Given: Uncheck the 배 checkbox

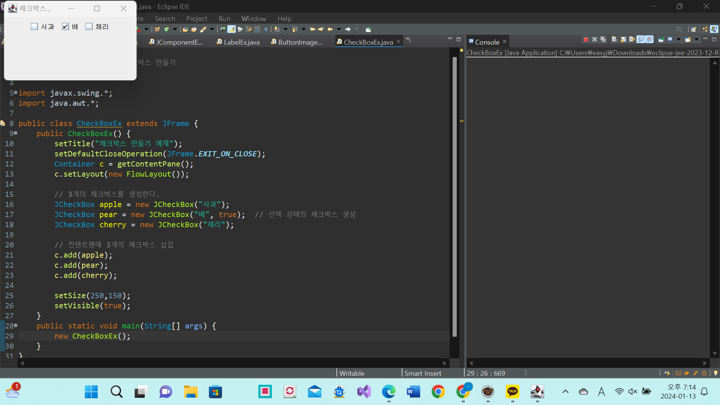Looking at the screenshot, I should pyautogui.click(x=66, y=27).
